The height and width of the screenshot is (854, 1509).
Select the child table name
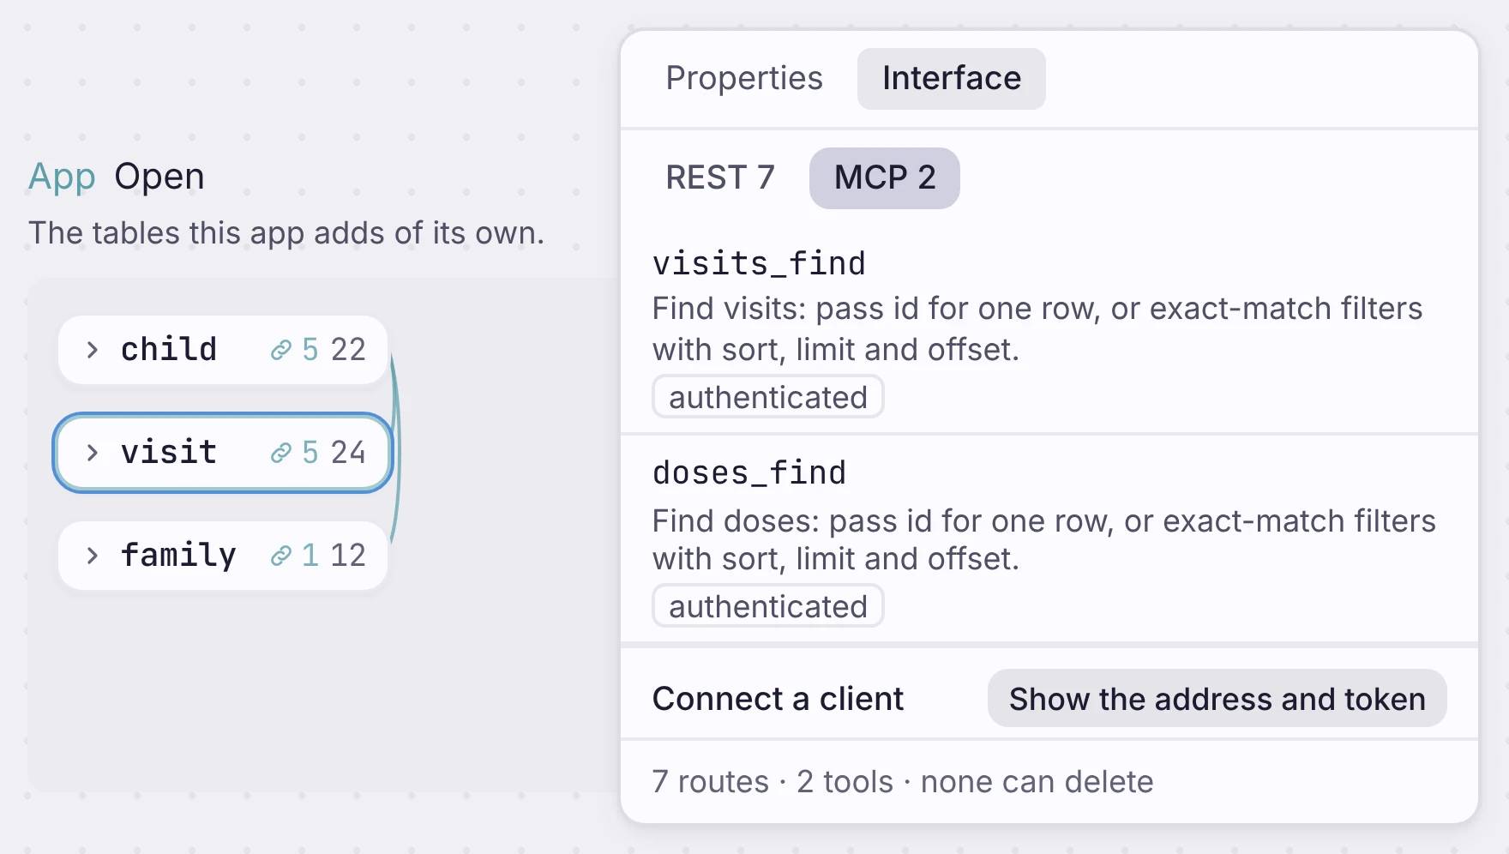169,350
